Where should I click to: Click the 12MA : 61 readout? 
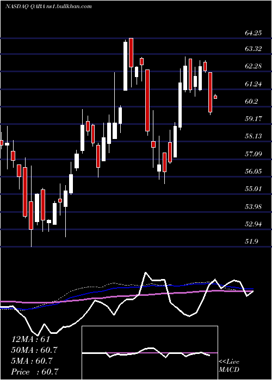[30, 339]
